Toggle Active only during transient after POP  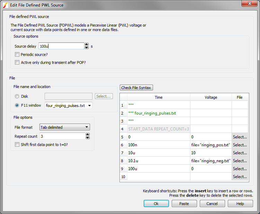(x=17, y=62)
